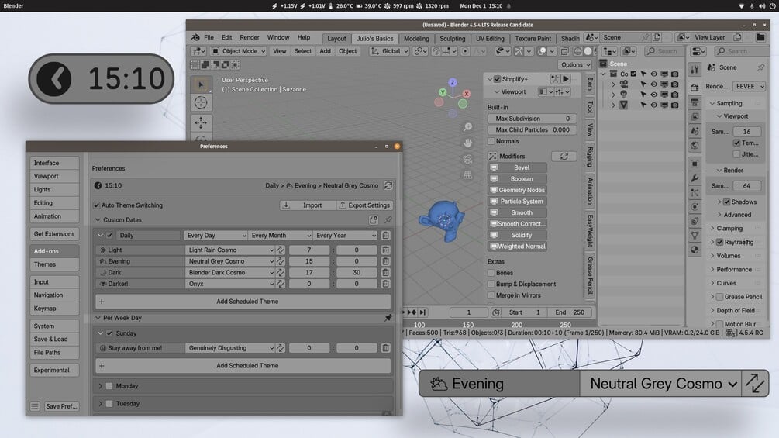779x438 pixels.
Task: Open the Modifiers wrench properties tab
Action: 695,178
